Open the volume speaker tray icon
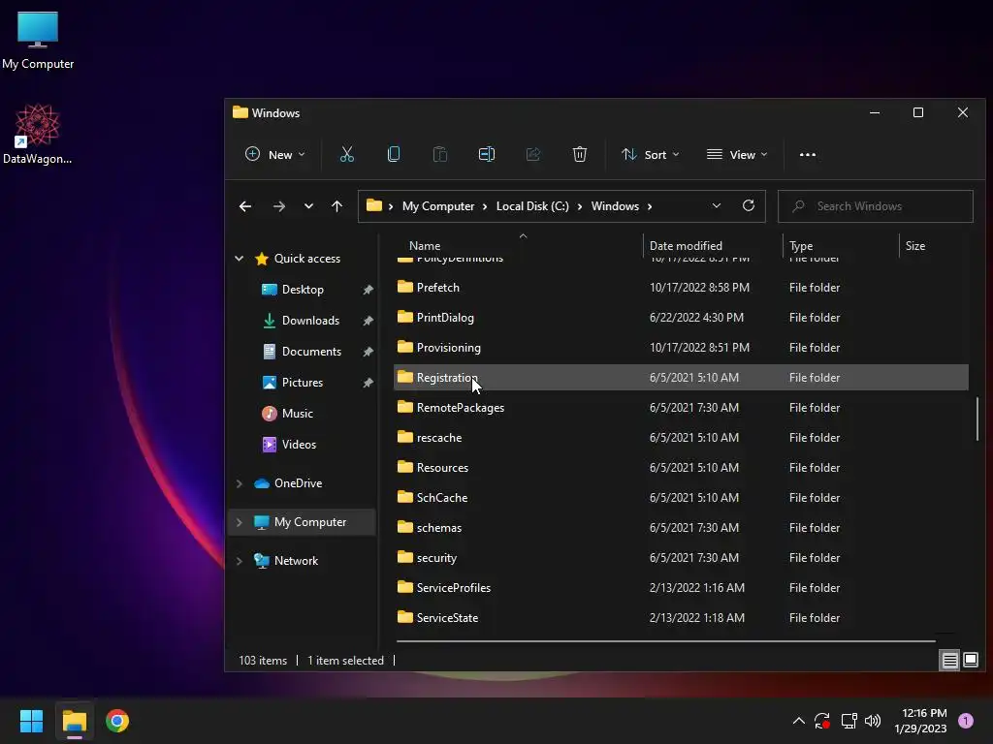 (x=873, y=721)
